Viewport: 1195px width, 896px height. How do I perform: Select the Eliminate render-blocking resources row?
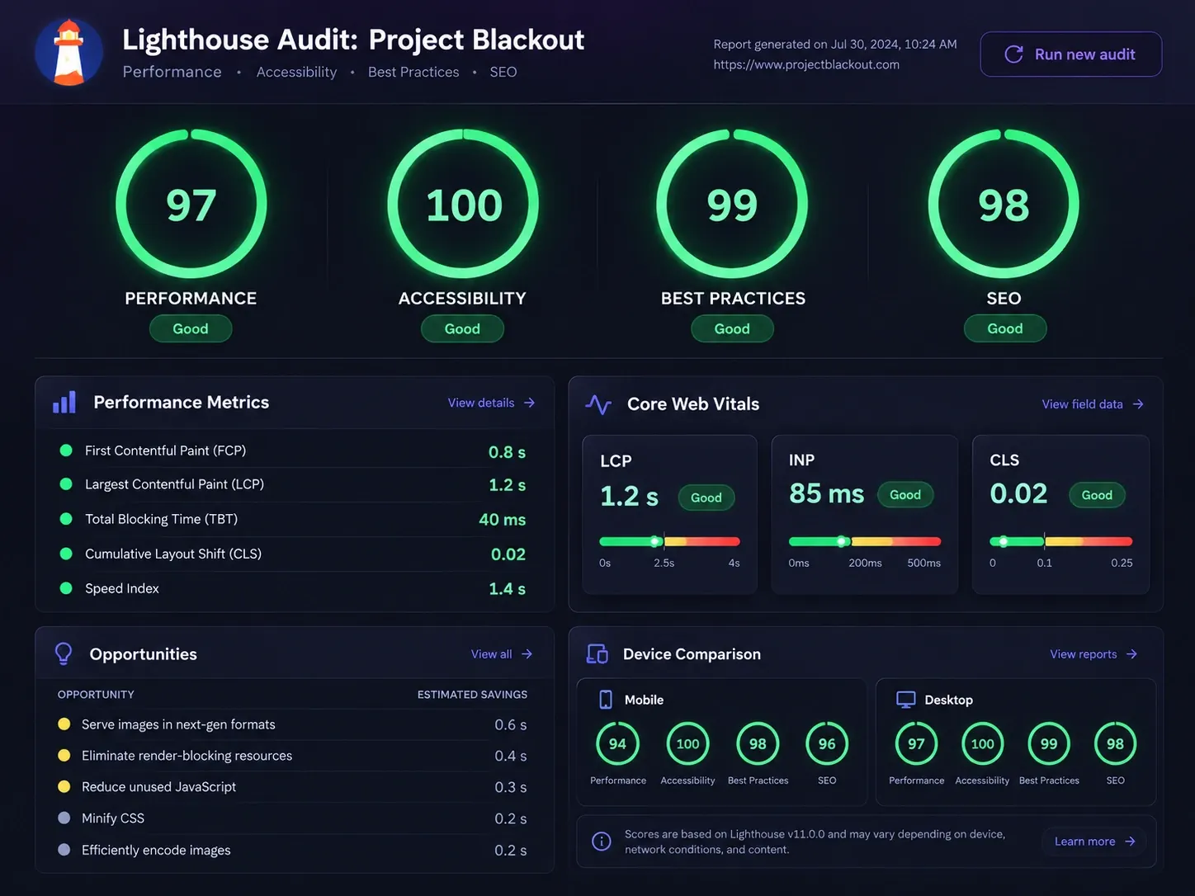click(x=293, y=756)
